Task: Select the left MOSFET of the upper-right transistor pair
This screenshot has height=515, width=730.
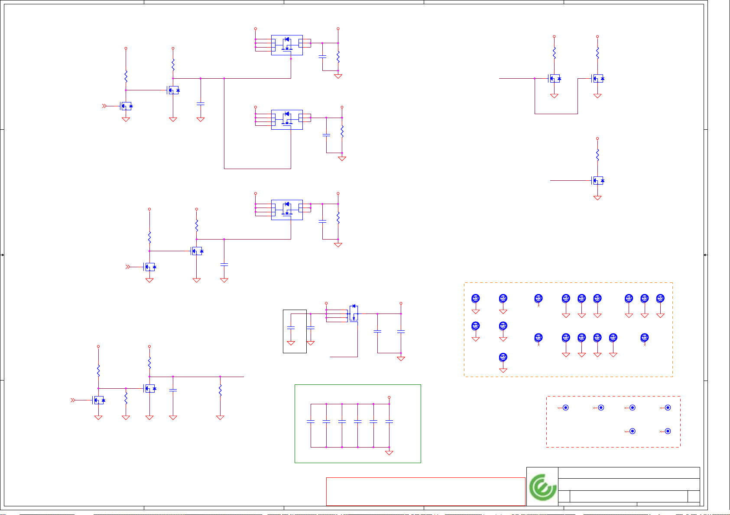Action: (x=555, y=78)
